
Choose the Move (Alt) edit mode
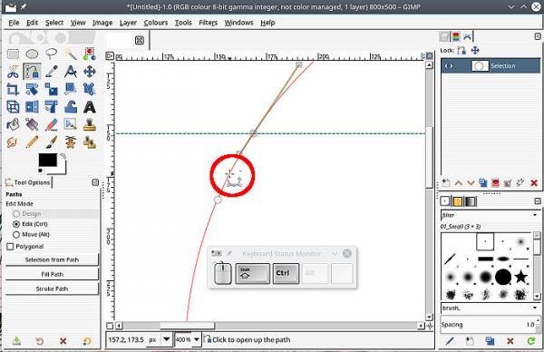point(16,235)
